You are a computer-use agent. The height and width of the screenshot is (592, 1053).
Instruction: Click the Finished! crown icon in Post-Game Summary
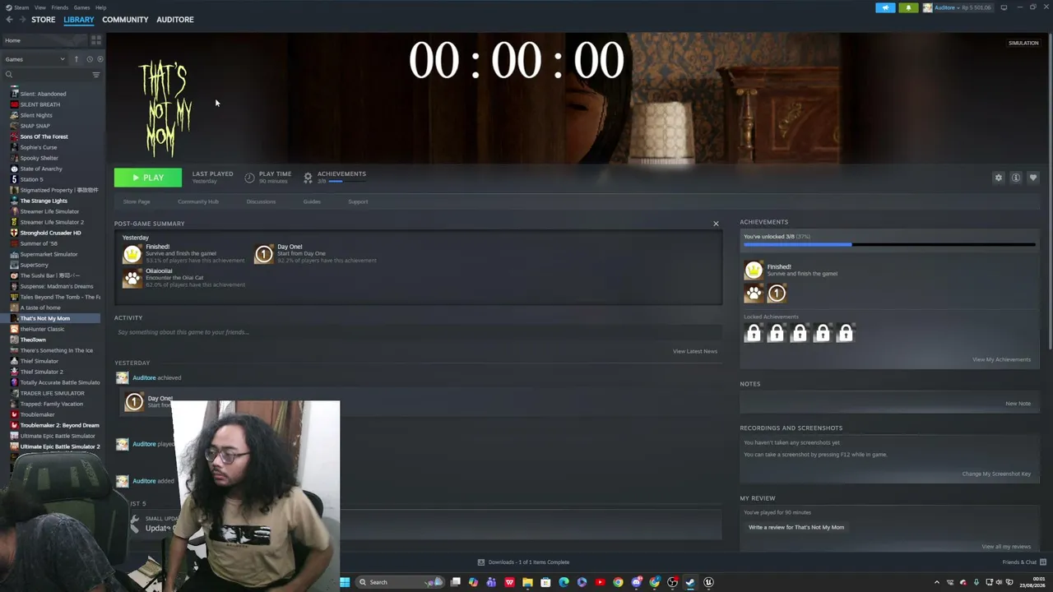click(x=132, y=254)
